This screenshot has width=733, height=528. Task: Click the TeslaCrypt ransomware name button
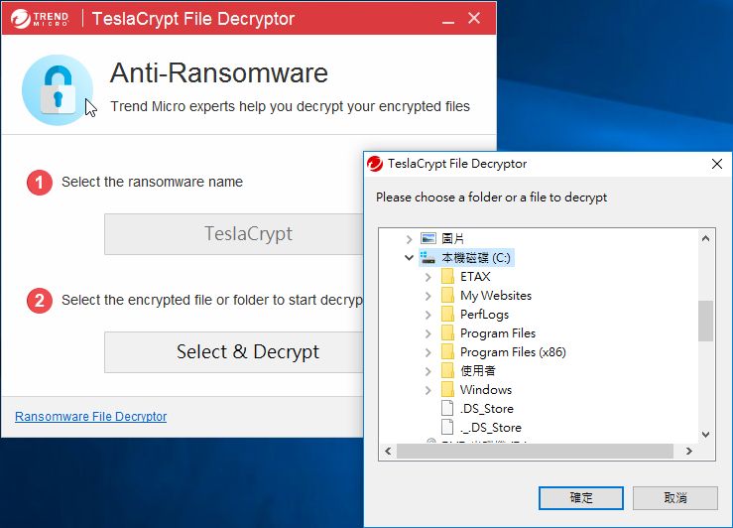point(234,234)
